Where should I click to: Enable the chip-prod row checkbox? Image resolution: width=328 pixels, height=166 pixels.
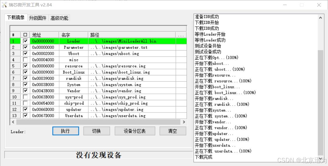[25, 103]
